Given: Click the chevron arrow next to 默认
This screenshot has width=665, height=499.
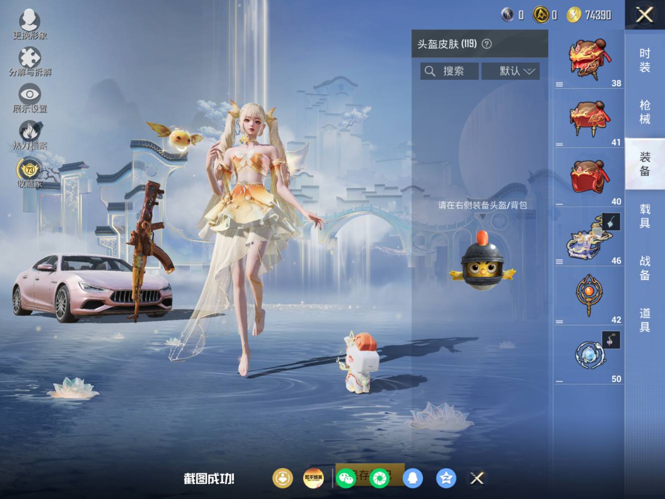Looking at the screenshot, I should coord(529,71).
